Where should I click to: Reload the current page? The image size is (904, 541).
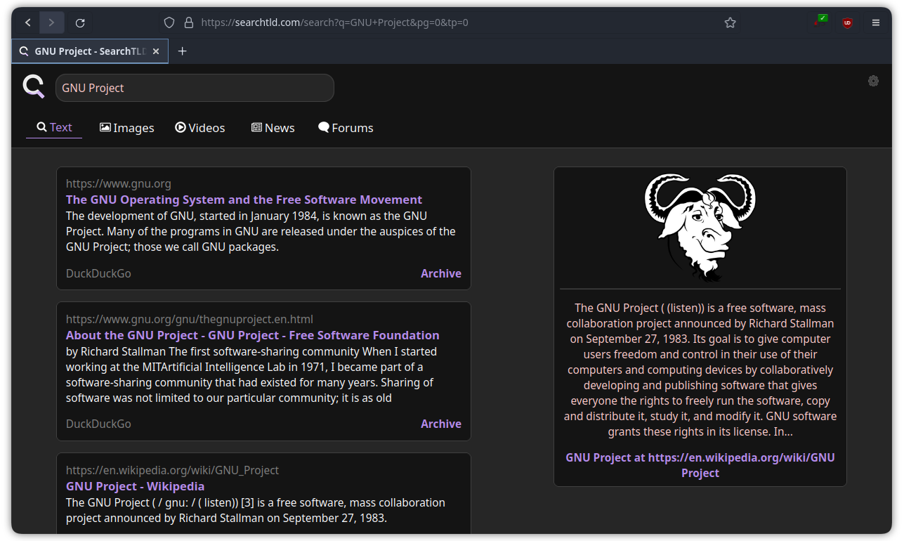click(x=80, y=22)
